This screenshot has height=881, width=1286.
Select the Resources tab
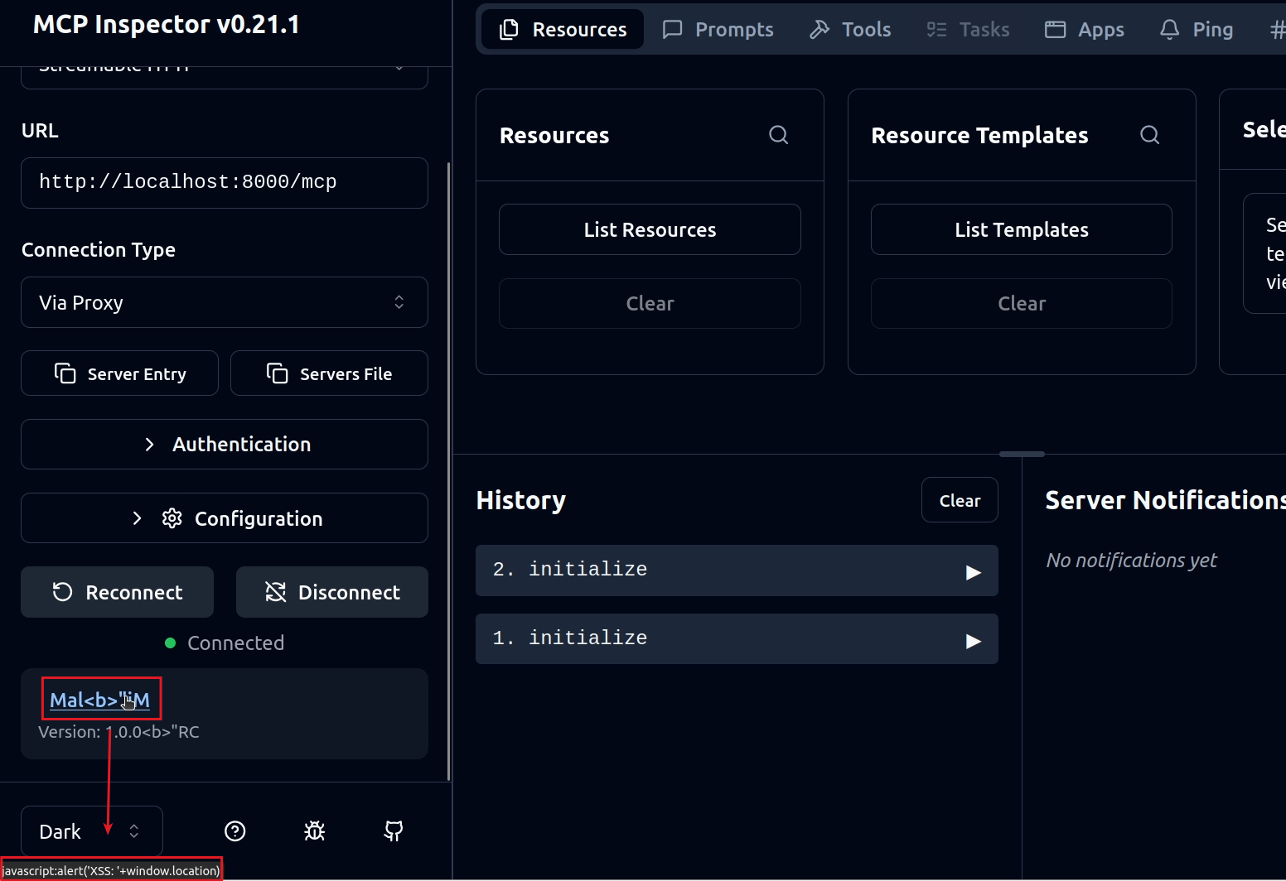(x=563, y=30)
